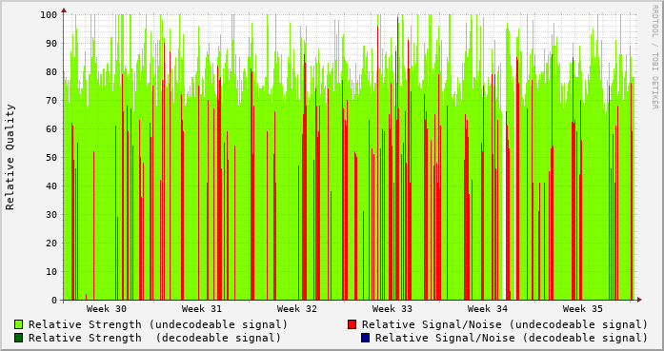Image resolution: width=664 pixels, height=351 pixels.
Task: Select the Week 34 axis label
Action: 488,309
